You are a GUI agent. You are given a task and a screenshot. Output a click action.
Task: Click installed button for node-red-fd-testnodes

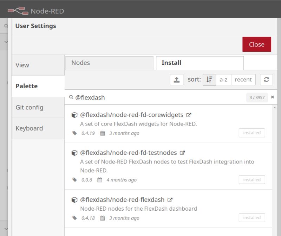(252, 179)
